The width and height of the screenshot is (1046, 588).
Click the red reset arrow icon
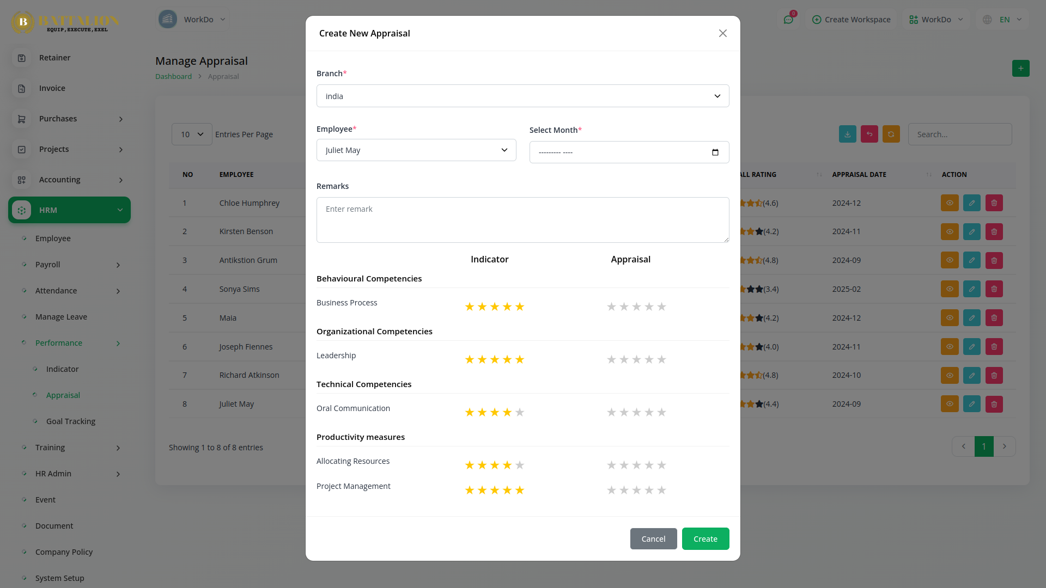pyautogui.click(x=869, y=134)
